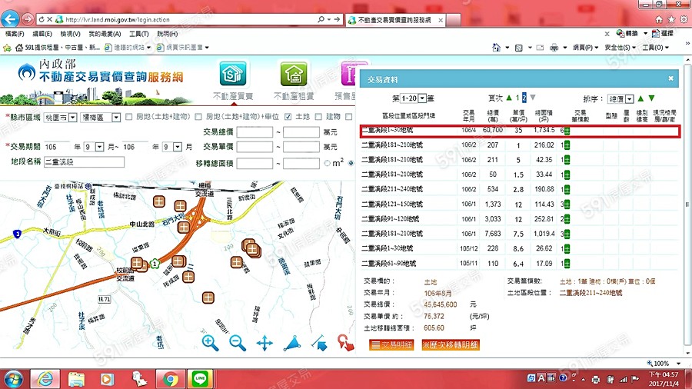Open the 工具(T) menu
This screenshot has height=389, width=692.
pyautogui.click(x=139, y=34)
